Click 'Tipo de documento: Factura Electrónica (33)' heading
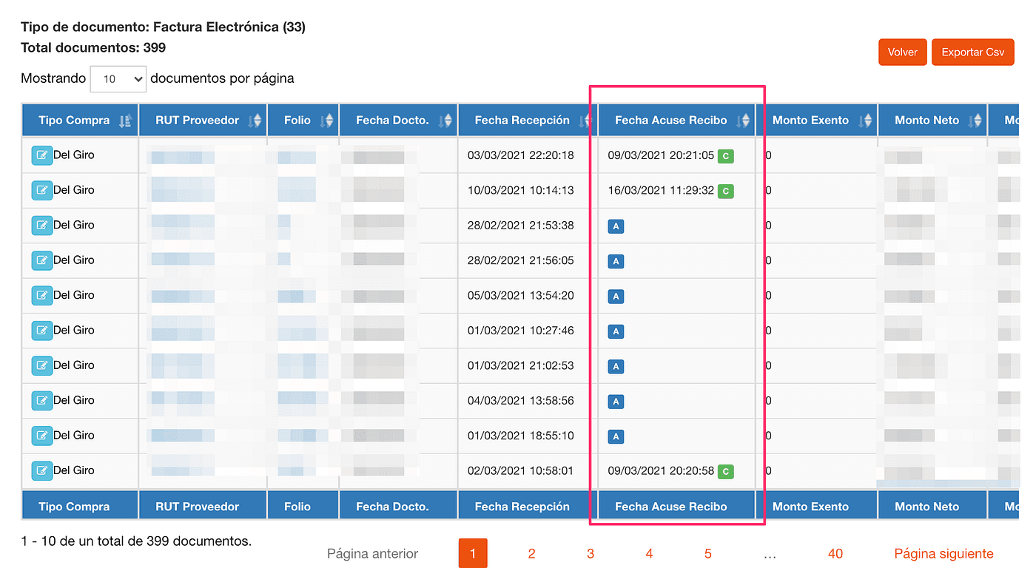Image resolution: width=1036 pixels, height=568 pixels. [164, 27]
